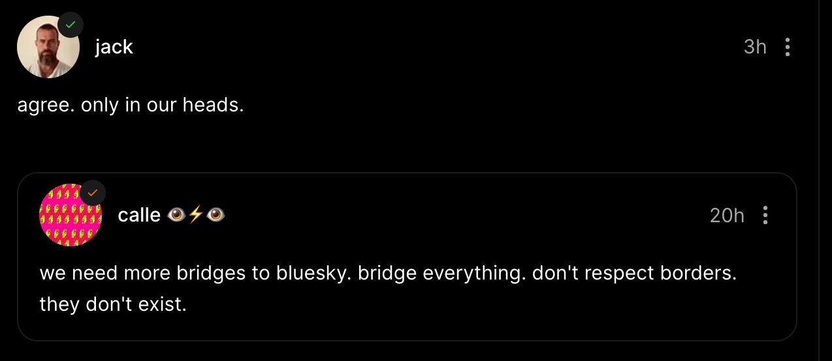The height and width of the screenshot is (361, 832).
Task: Open the three-dot menu on calle's quoted note
Action: 765,215
